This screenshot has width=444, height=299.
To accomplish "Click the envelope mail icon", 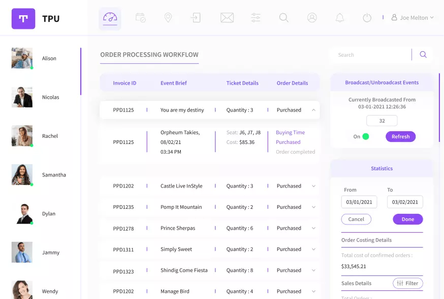I will coord(227,18).
